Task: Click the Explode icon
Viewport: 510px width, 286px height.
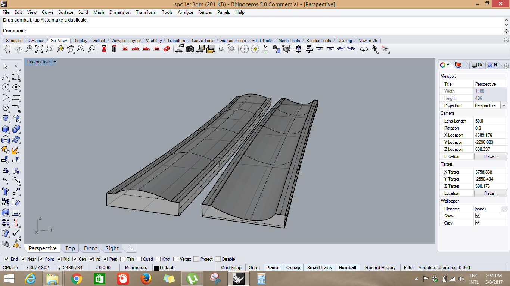Action: tap(16, 150)
